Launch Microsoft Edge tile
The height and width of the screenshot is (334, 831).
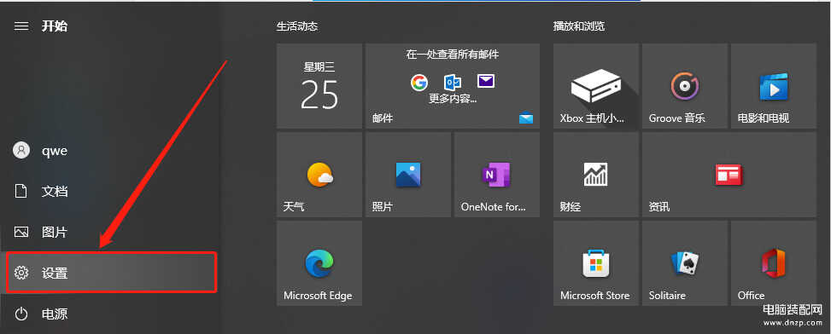click(319, 263)
